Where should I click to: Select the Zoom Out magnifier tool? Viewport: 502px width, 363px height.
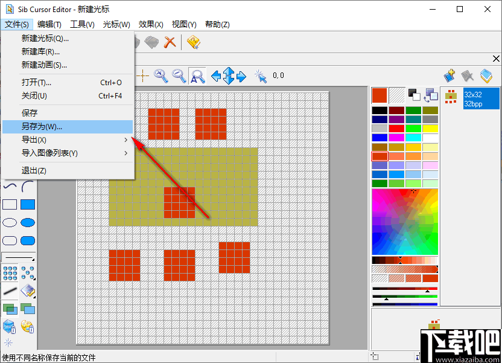180,75
